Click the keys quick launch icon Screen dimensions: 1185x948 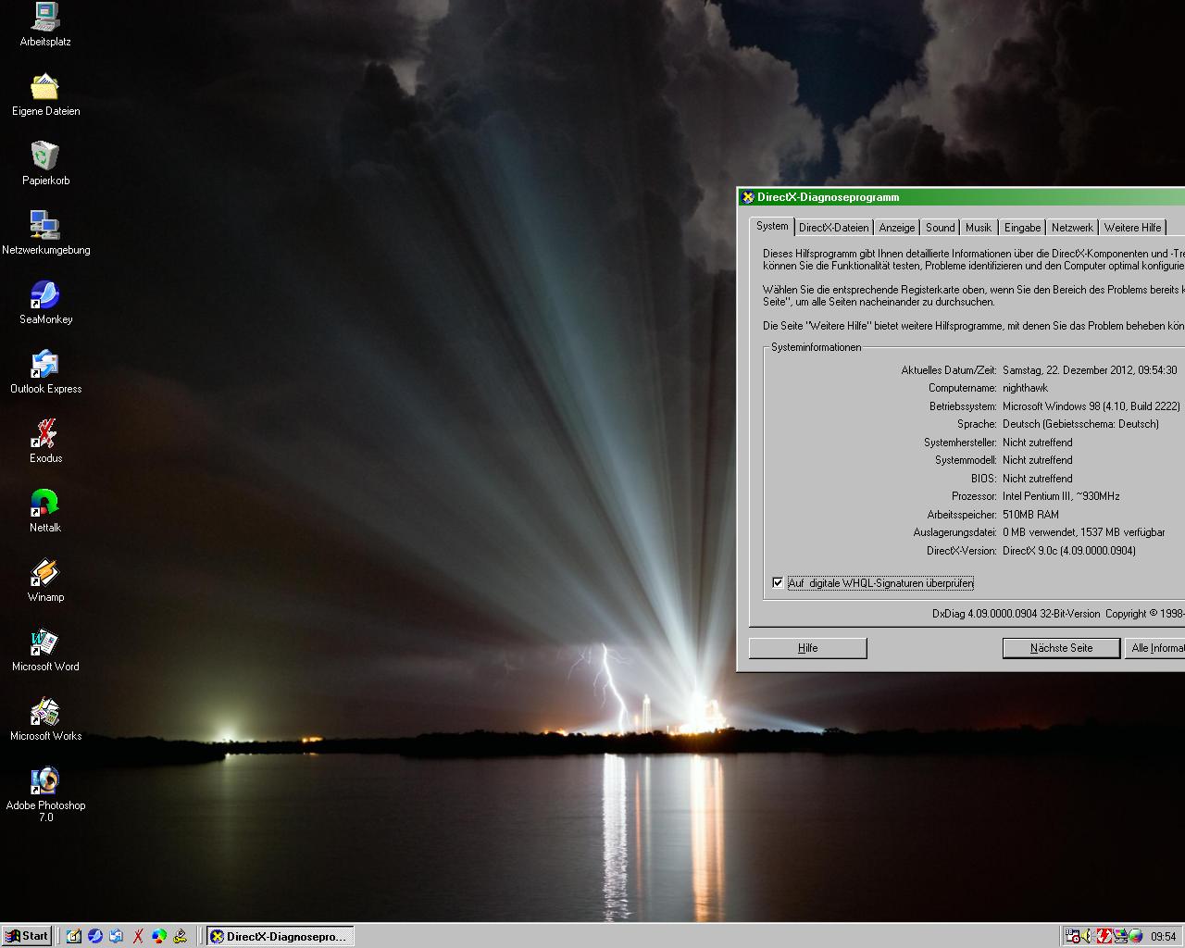coord(181,936)
